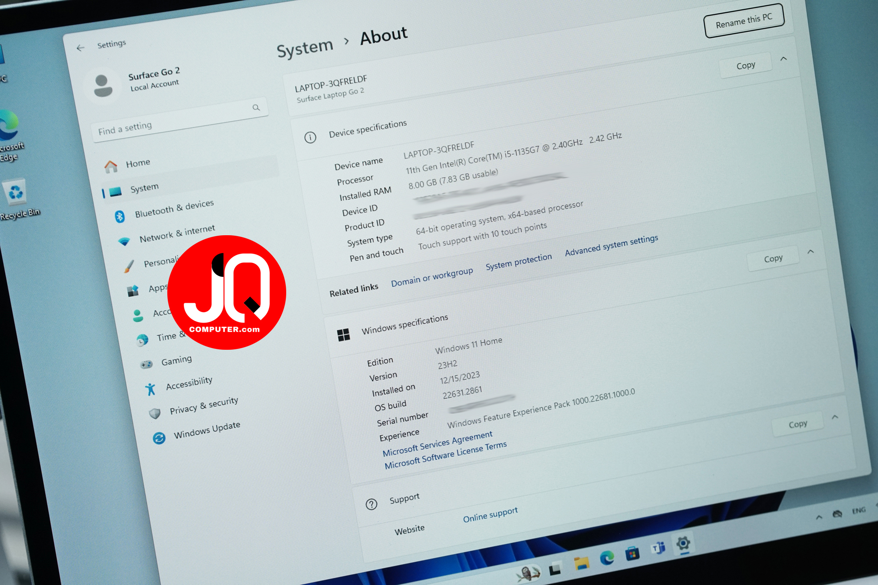Show hidden tray icons chevron
878x585 pixels.
[x=819, y=517]
